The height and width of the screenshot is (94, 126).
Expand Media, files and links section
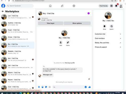pyautogui.click(x=108, y=43)
